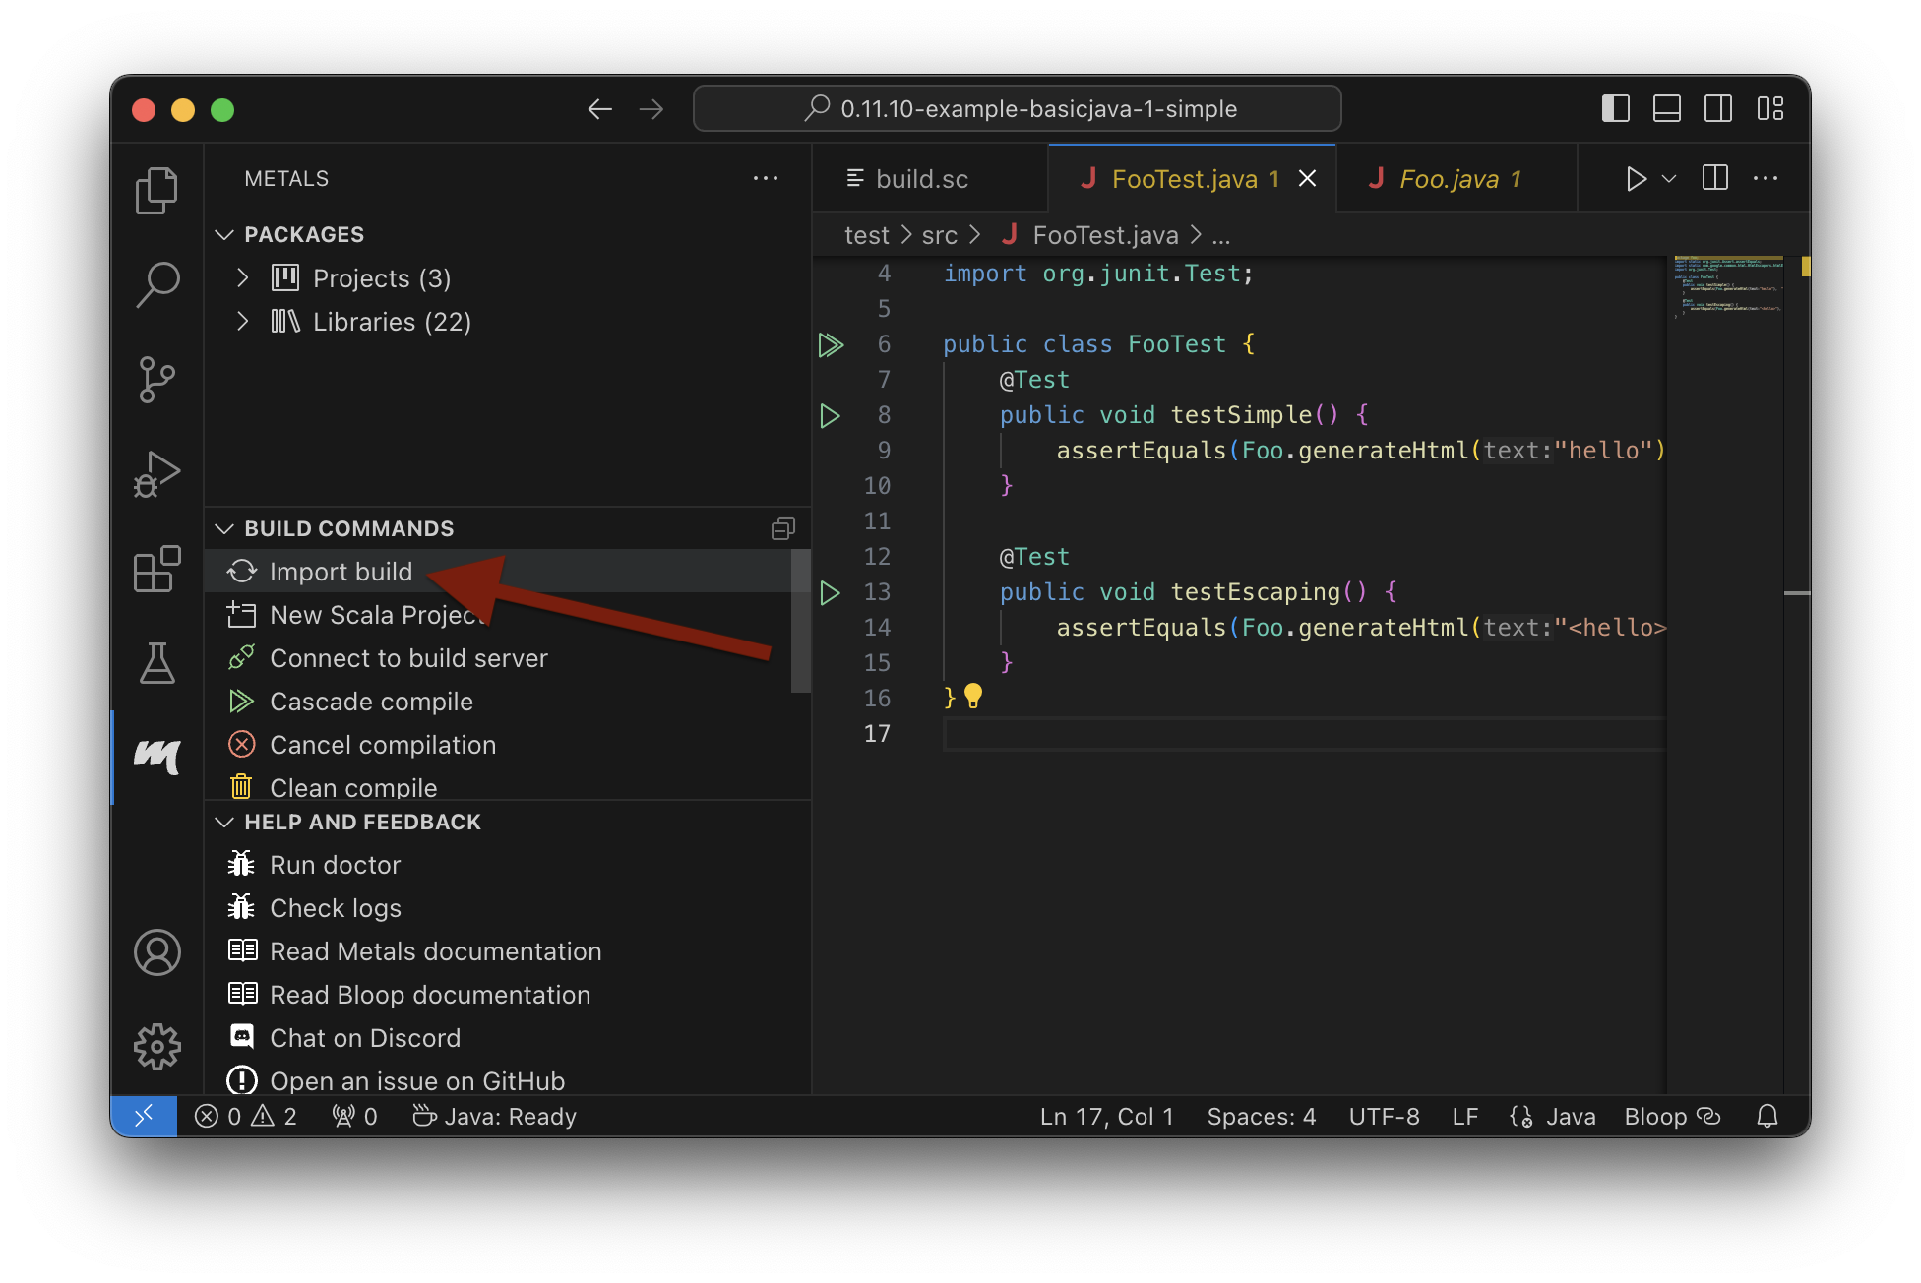This screenshot has height=1283, width=1921.
Task: Switch to the build.sc tab
Action: pyautogui.click(x=921, y=178)
